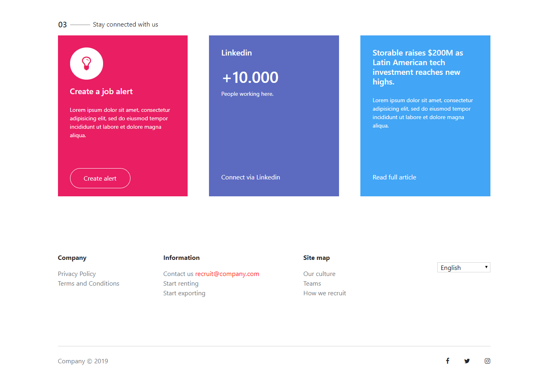Open the Our culture page
Image resolution: width=548 pixels, height=385 pixels.
(x=319, y=274)
